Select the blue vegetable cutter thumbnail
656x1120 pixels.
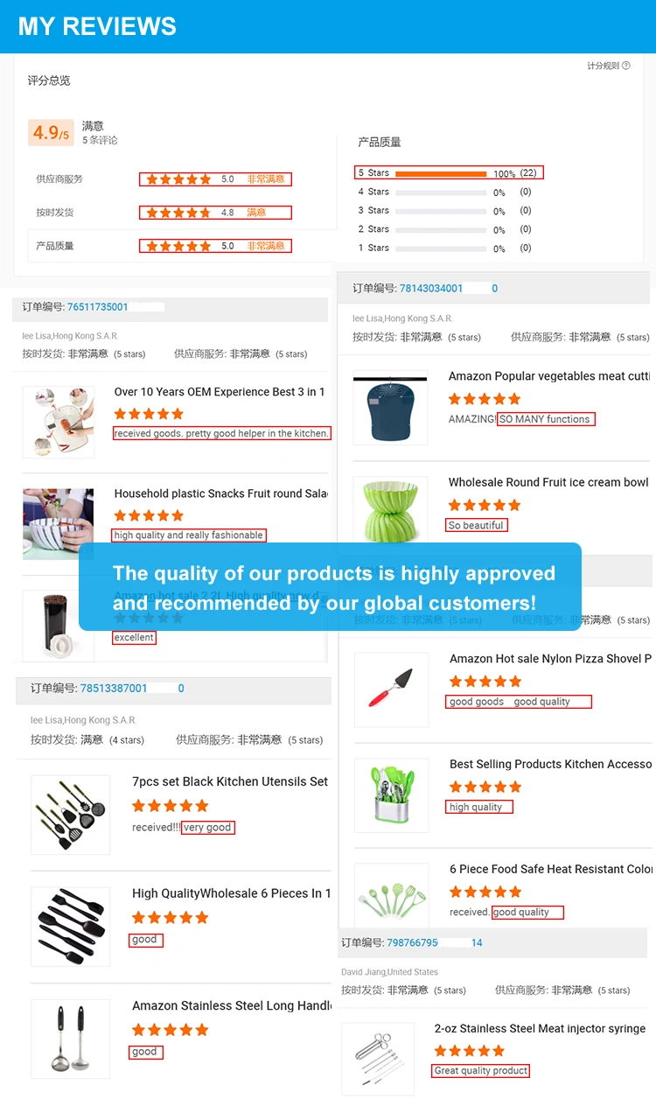[x=390, y=408]
